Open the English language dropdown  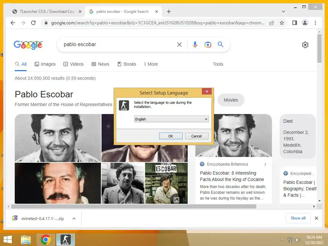[171, 119]
